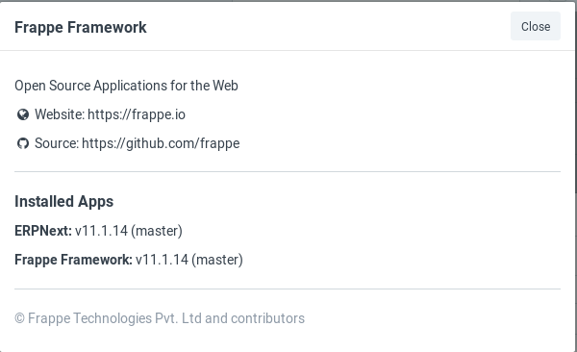
Task: Click Frappe Framework's v11.1.14 version number
Action: click(x=162, y=260)
